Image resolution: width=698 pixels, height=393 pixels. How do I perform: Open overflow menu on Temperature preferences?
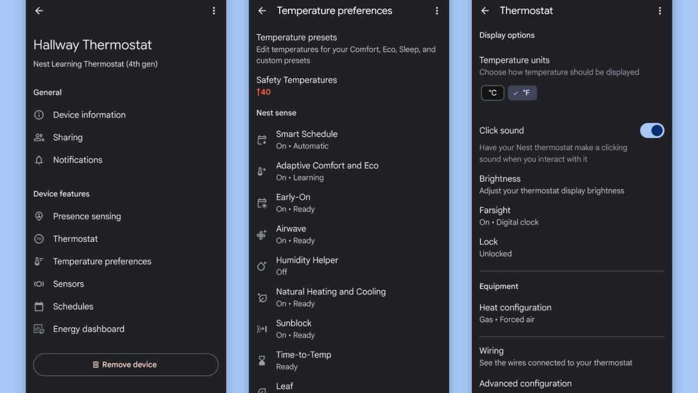pos(437,10)
